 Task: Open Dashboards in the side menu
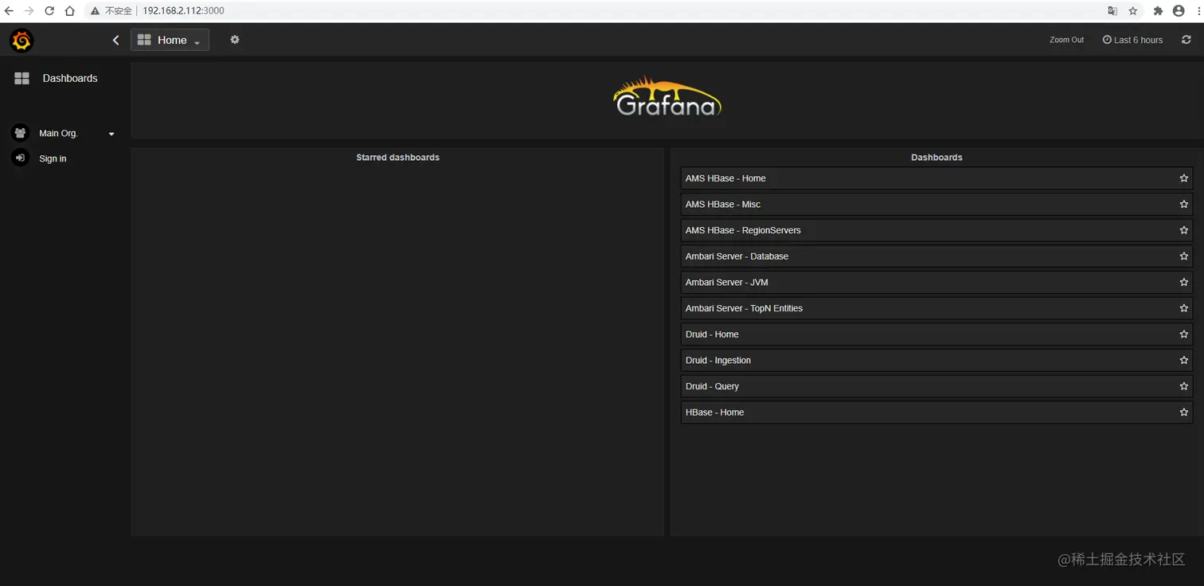[70, 78]
